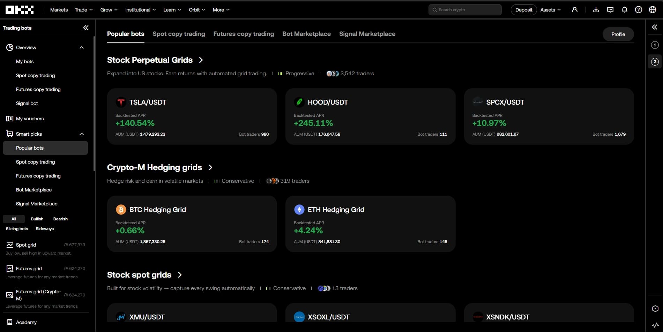
Task: Focus the Search crypto field
Action: click(465, 10)
